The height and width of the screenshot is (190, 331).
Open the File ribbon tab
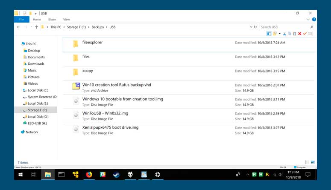coord(21,19)
